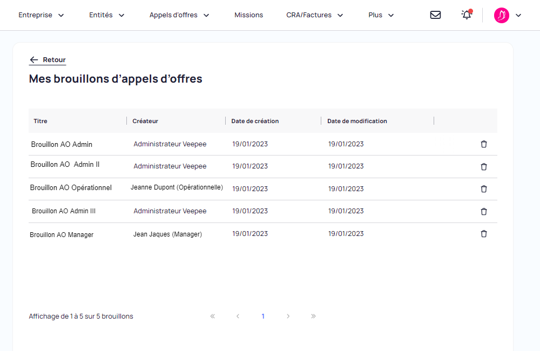Screen dimensions: 540x351
Task: Open the Missions menu item
Action: click(x=248, y=15)
